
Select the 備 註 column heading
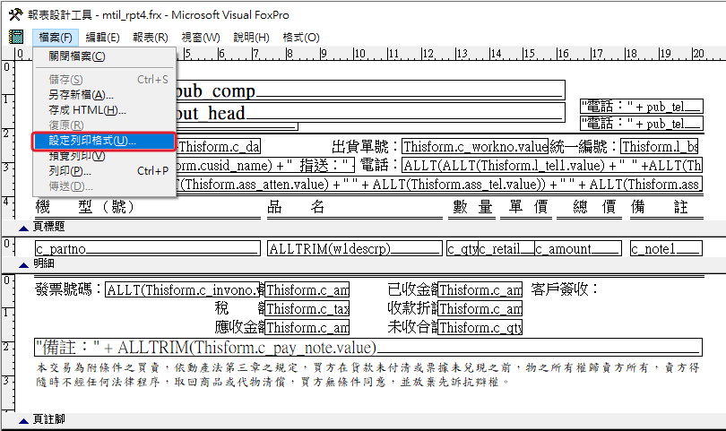(659, 207)
